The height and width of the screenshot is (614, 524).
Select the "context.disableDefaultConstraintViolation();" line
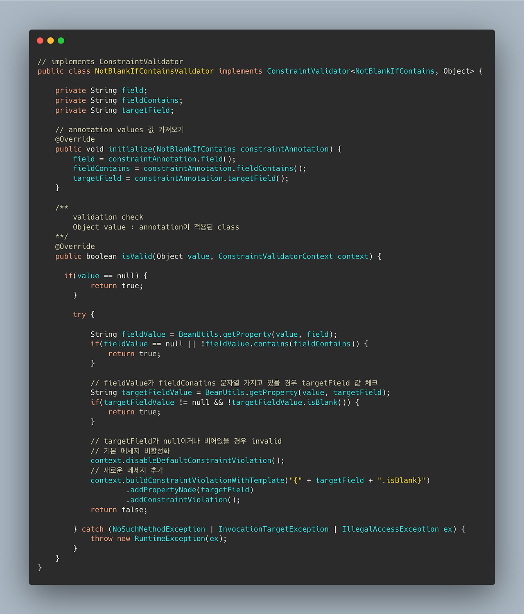click(187, 461)
